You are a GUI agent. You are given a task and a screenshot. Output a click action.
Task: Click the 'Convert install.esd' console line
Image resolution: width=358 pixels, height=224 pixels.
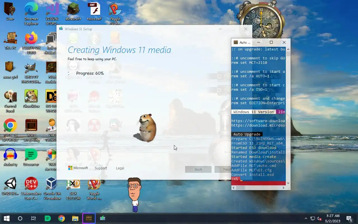(253, 174)
